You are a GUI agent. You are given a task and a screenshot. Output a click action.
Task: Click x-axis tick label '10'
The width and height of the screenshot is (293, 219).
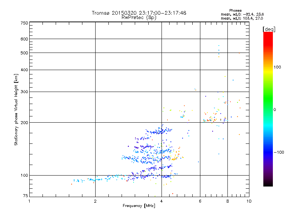click(x=249, y=201)
